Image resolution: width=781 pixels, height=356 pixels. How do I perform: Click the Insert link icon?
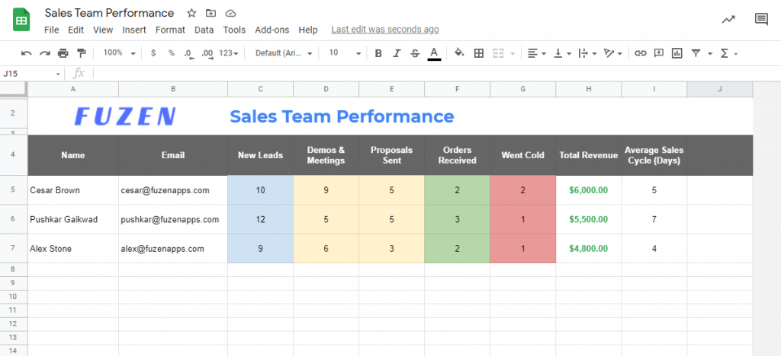pyautogui.click(x=641, y=53)
